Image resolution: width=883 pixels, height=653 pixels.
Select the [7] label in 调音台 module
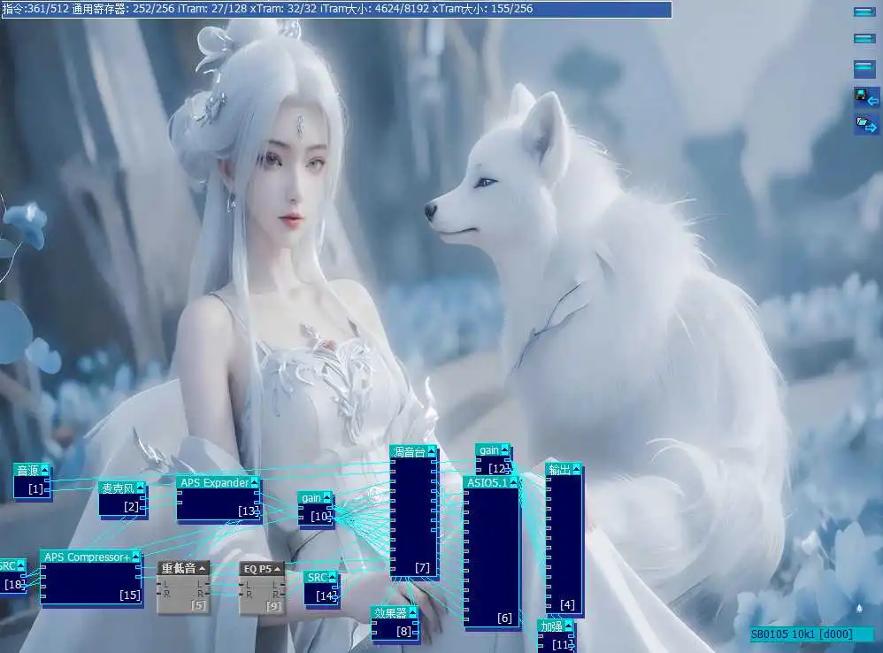pyautogui.click(x=422, y=567)
